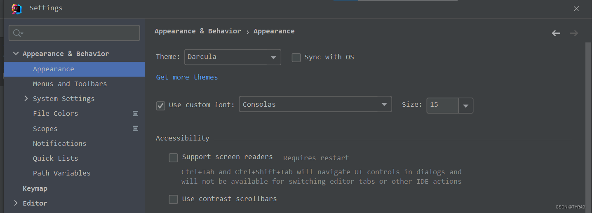The image size is (592, 213).
Task: Click the File Colors project-level icon
Action: coord(135,113)
